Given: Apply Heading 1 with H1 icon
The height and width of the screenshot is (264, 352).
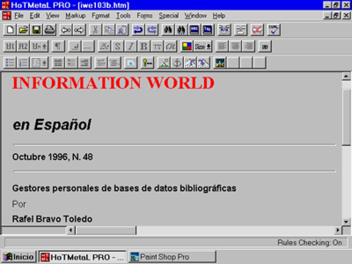Looking at the screenshot, I should [x=10, y=46].
